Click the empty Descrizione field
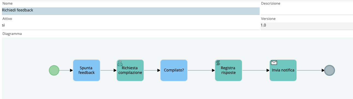 (307, 11)
